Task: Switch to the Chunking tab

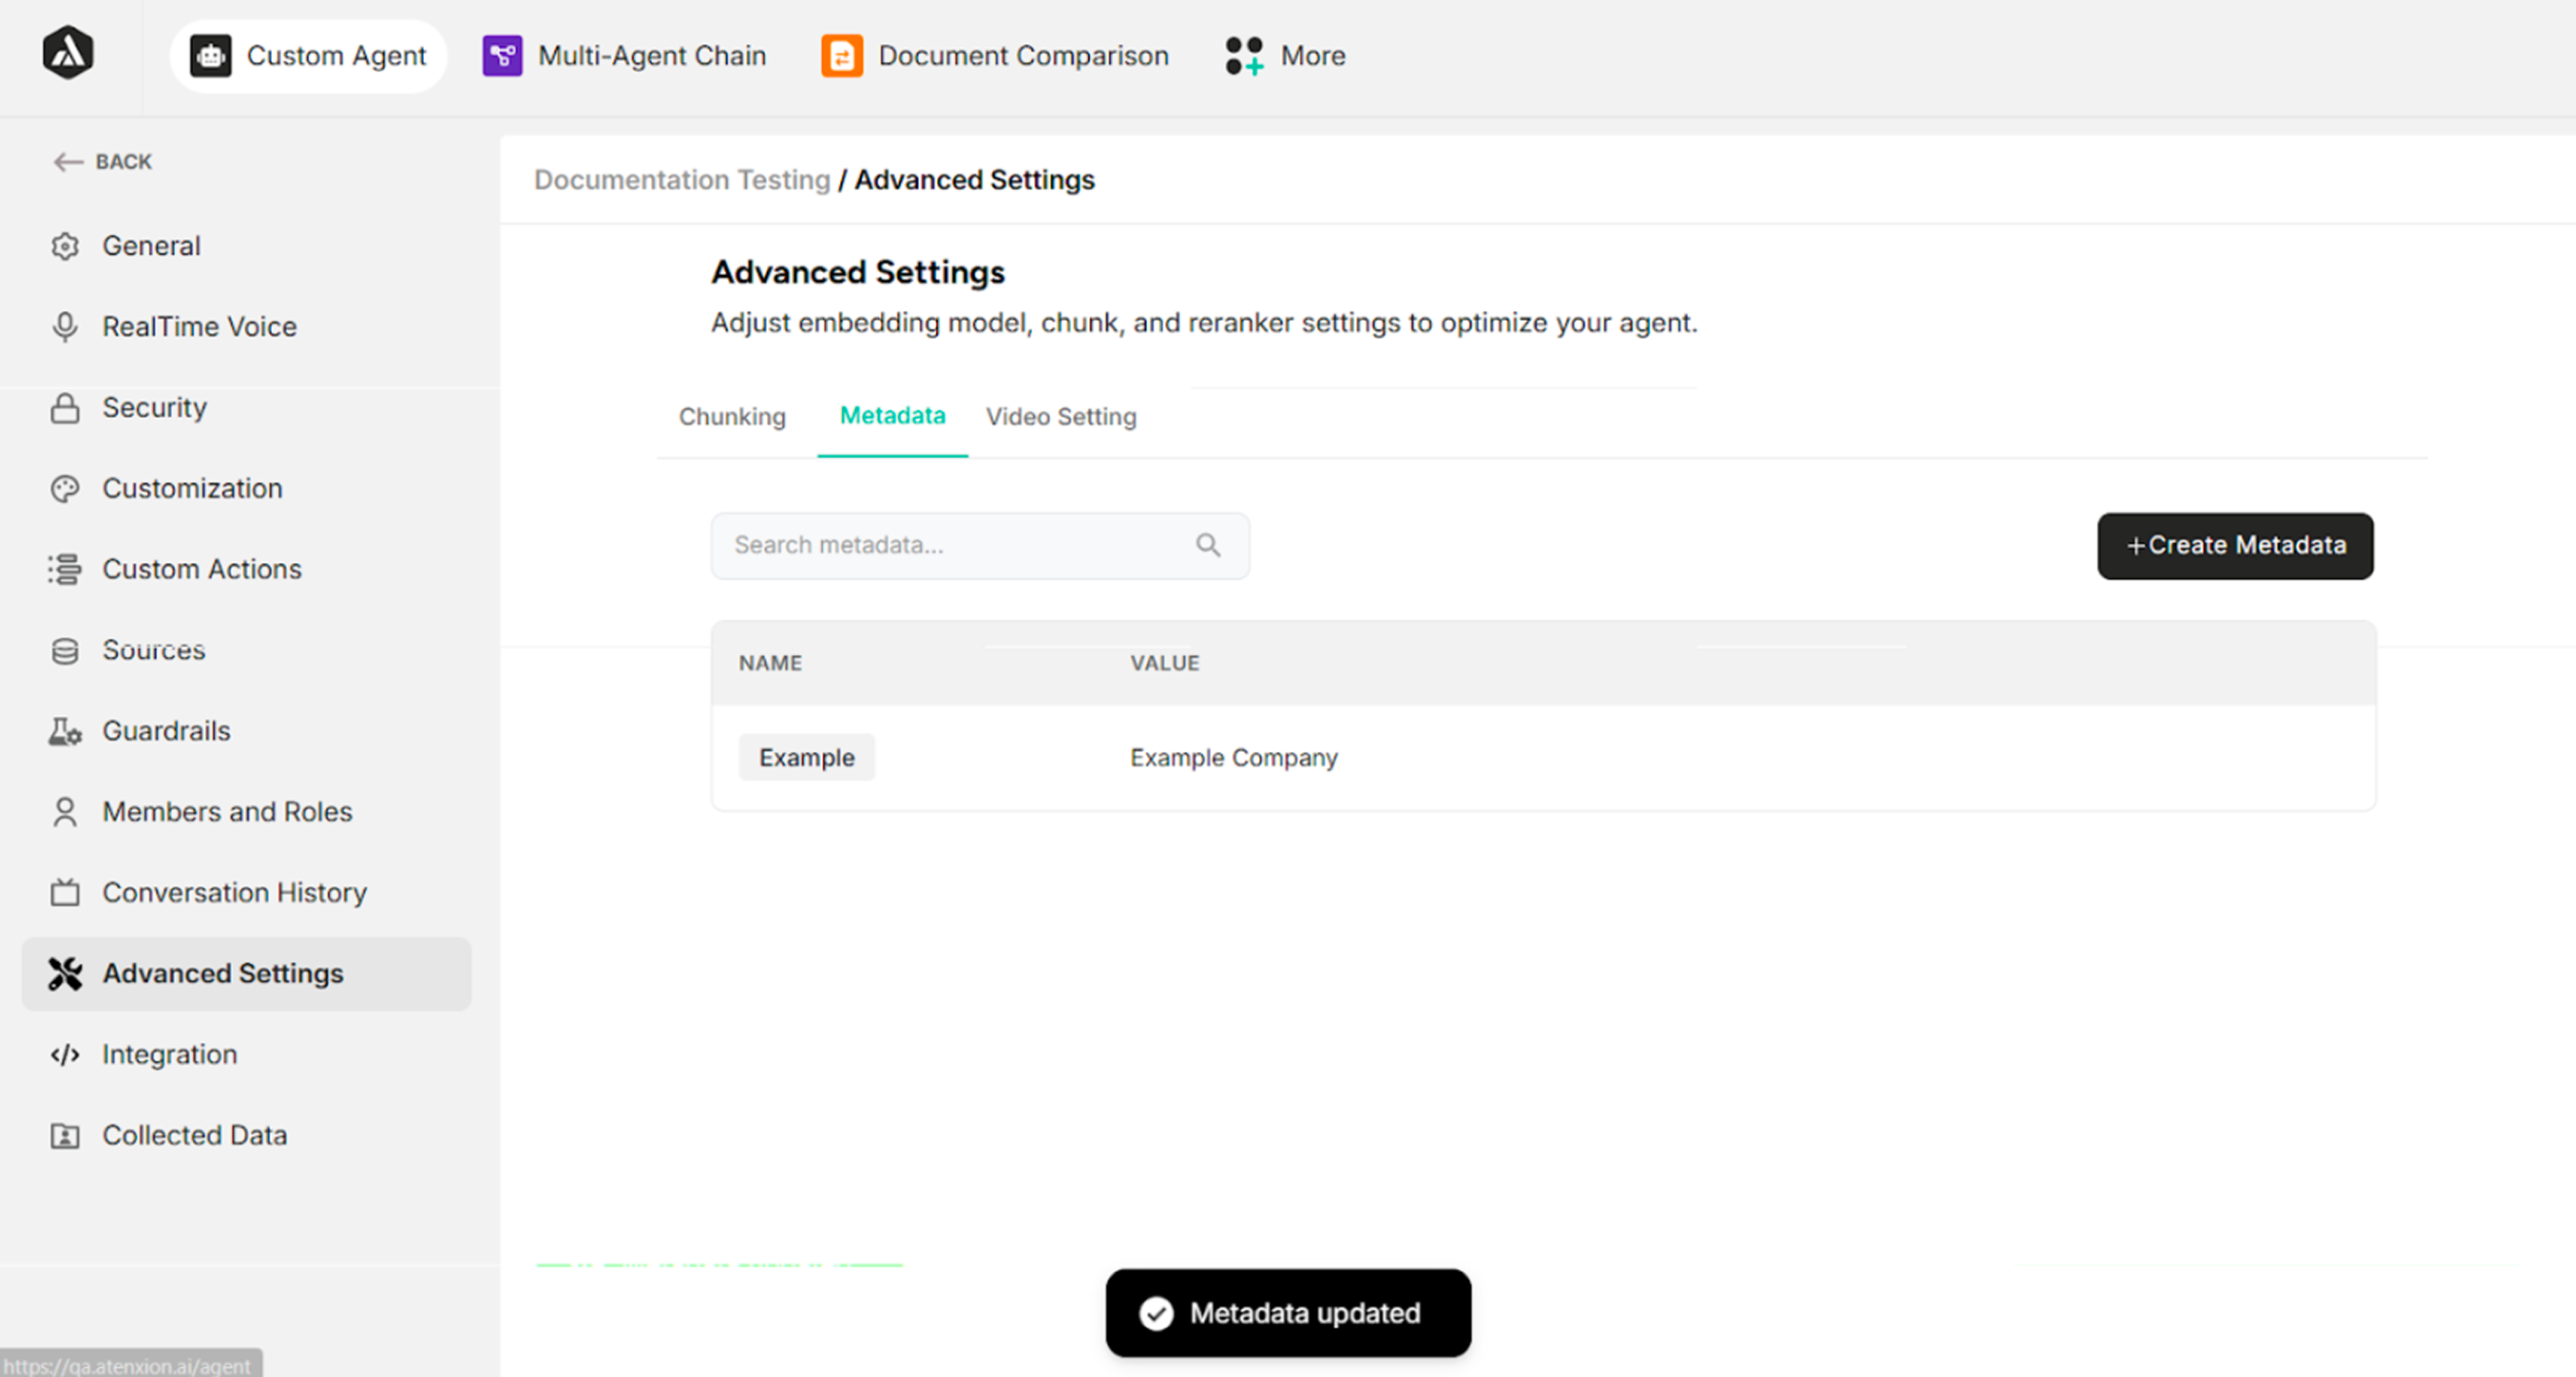Action: pyautogui.click(x=732, y=417)
